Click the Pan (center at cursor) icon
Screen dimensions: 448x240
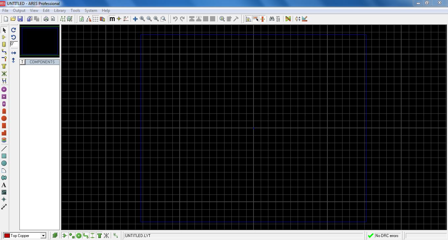(x=135, y=19)
